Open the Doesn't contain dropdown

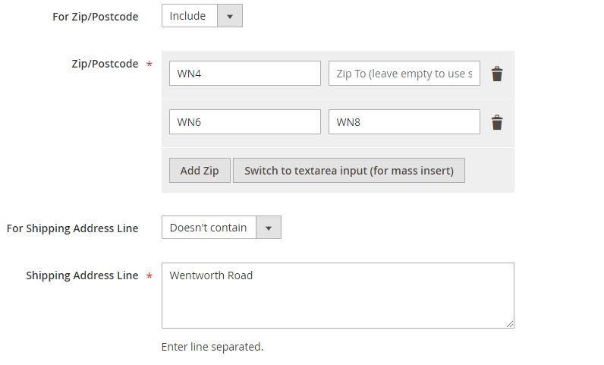pyautogui.click(x=209, y=228)
